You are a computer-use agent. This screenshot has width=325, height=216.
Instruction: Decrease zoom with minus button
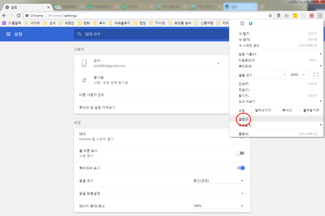click(x=285, y=75)
